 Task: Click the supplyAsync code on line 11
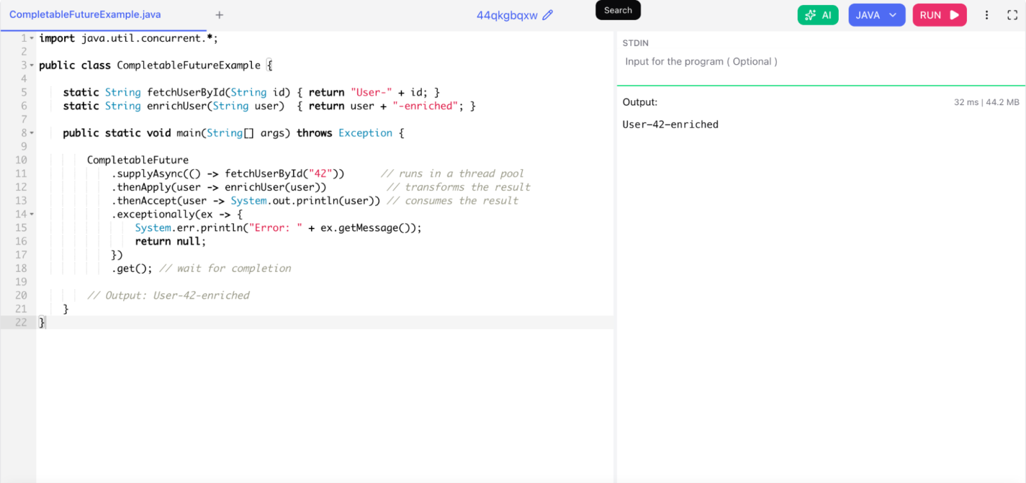[228, 173]
